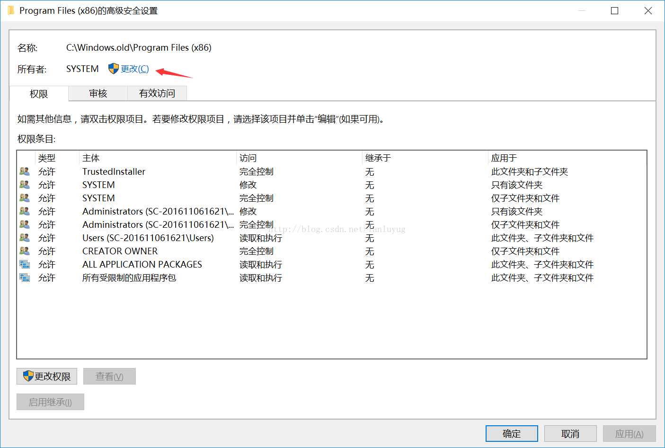Click the user icon of SYSTEM 修改 row
This screenshot has height=448, width=665.
coord(25,185)
